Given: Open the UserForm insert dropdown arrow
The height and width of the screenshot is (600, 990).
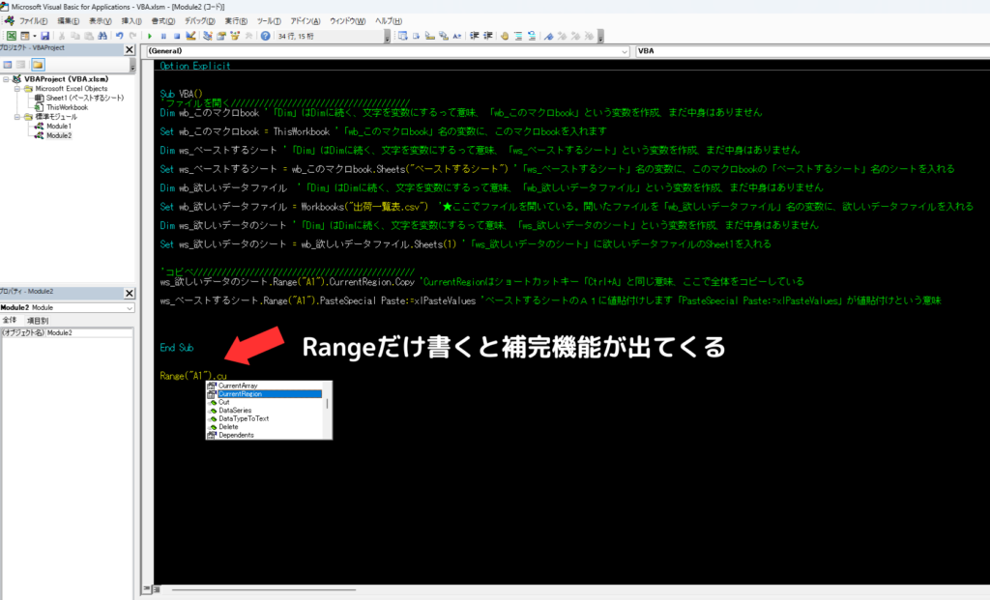Looking at the screenshot, I should coord(34,36).
